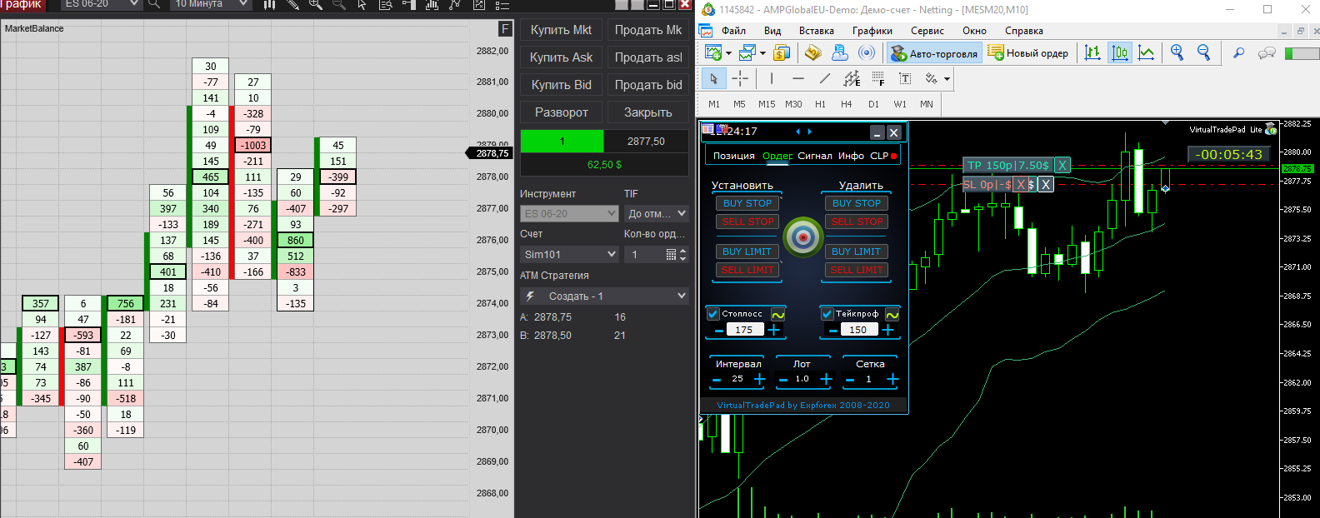Select the text label tool
Viewport: 1320px width, 518px height.
coord(905,78)
